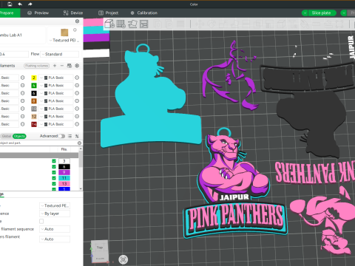The image size is (355, 266).
Task: Click the Save project icon
Action: point(10,4)
